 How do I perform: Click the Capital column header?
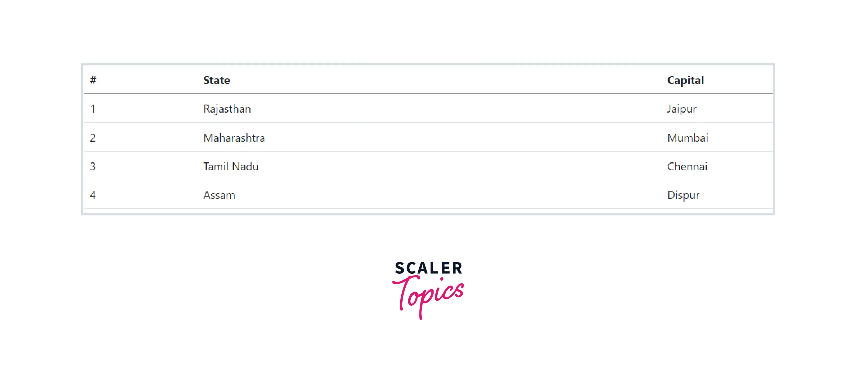click(685, 80)
